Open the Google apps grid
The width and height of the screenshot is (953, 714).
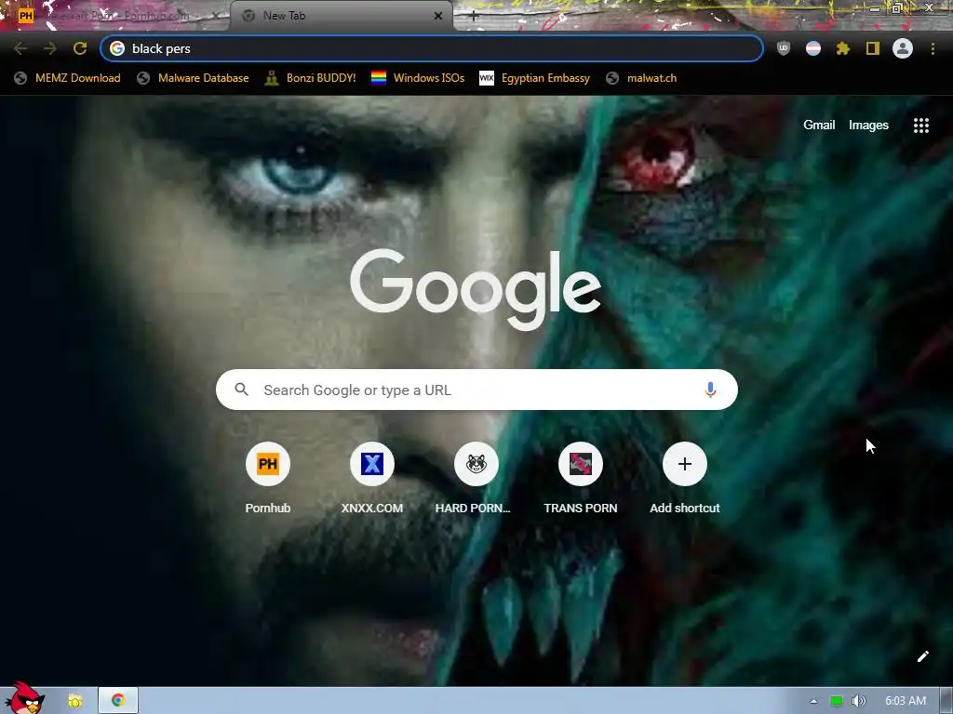pyautogui.click(x=920, y=126)
